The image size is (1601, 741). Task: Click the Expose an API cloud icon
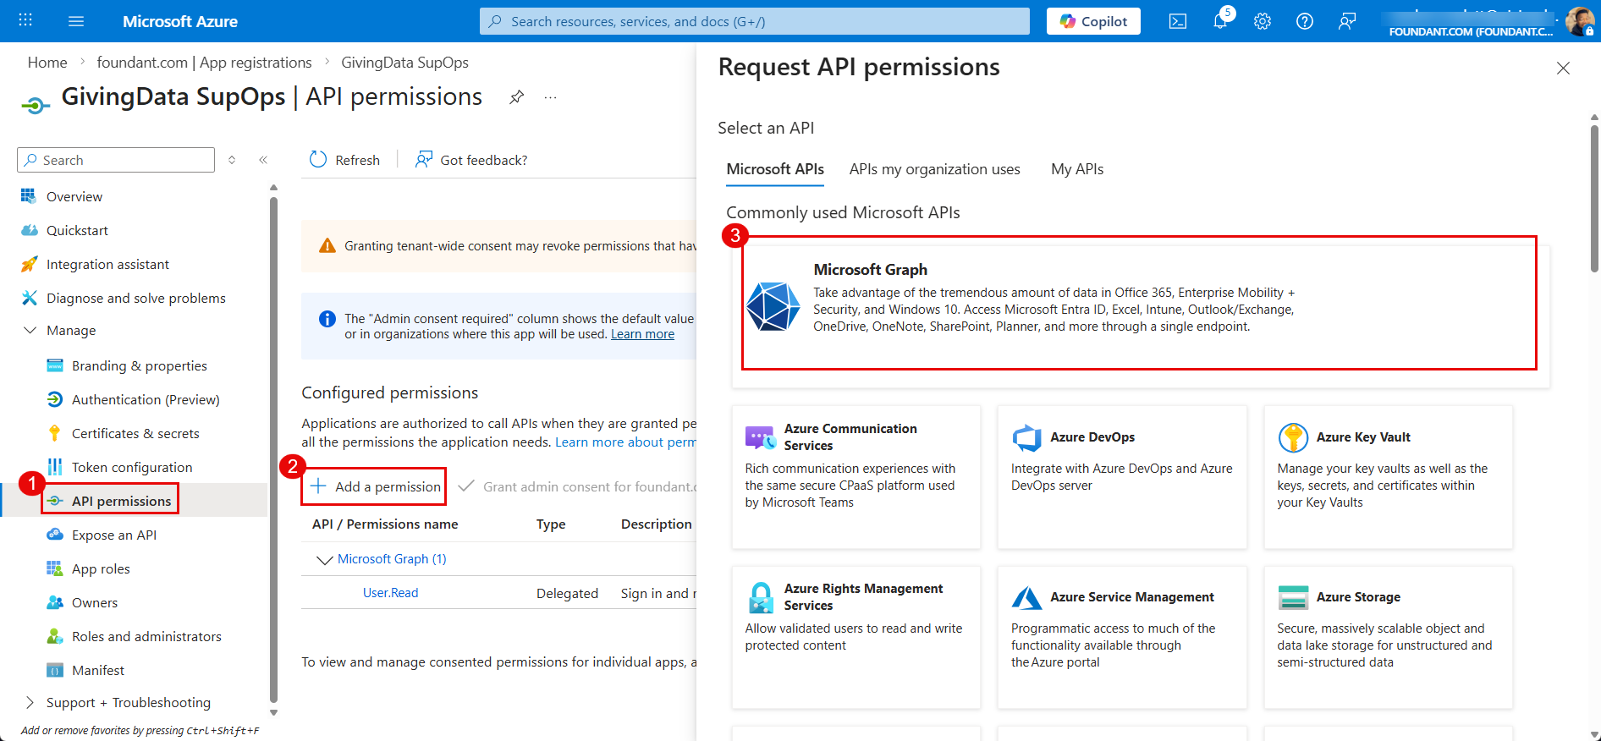(55, 535)
